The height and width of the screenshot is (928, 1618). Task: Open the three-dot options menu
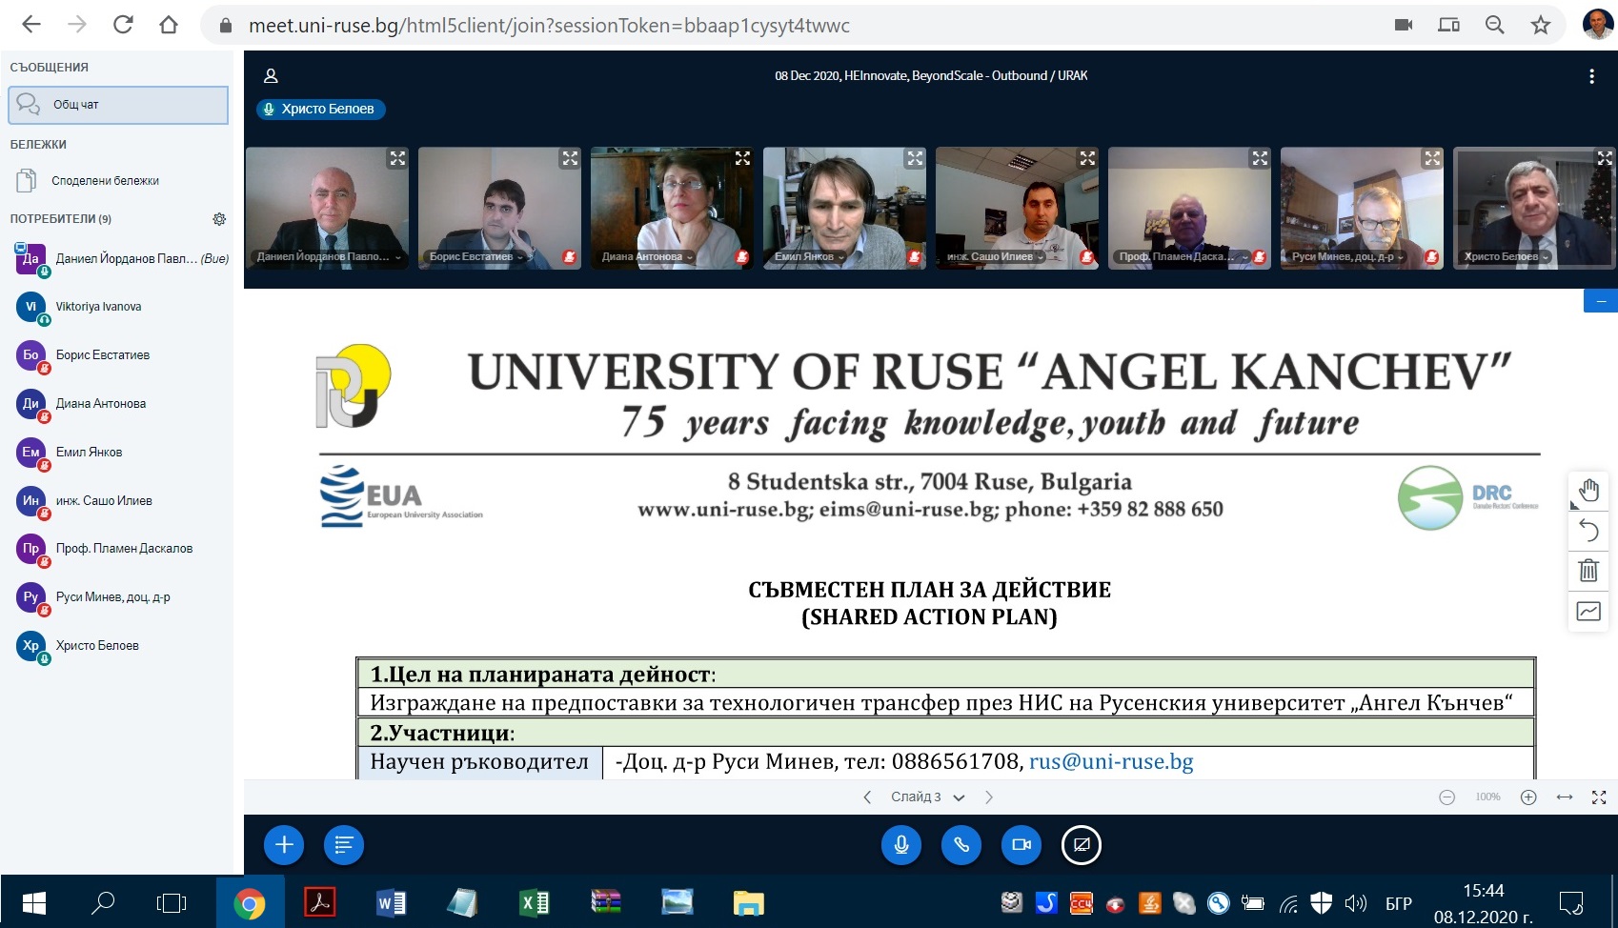(1591, 77)
